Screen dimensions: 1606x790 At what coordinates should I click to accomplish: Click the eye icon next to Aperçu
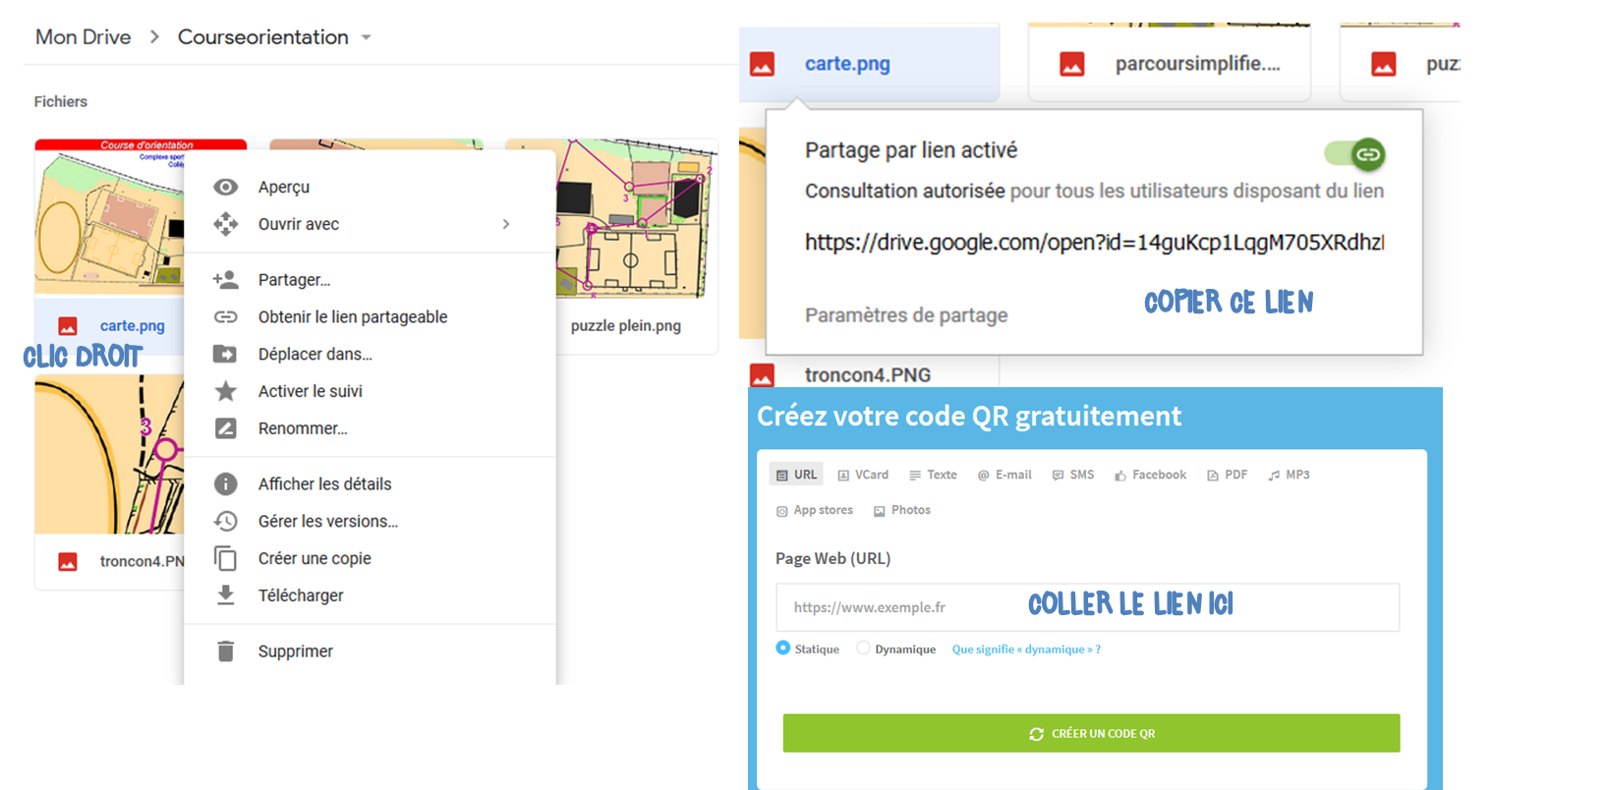click(x=226, y=187)
